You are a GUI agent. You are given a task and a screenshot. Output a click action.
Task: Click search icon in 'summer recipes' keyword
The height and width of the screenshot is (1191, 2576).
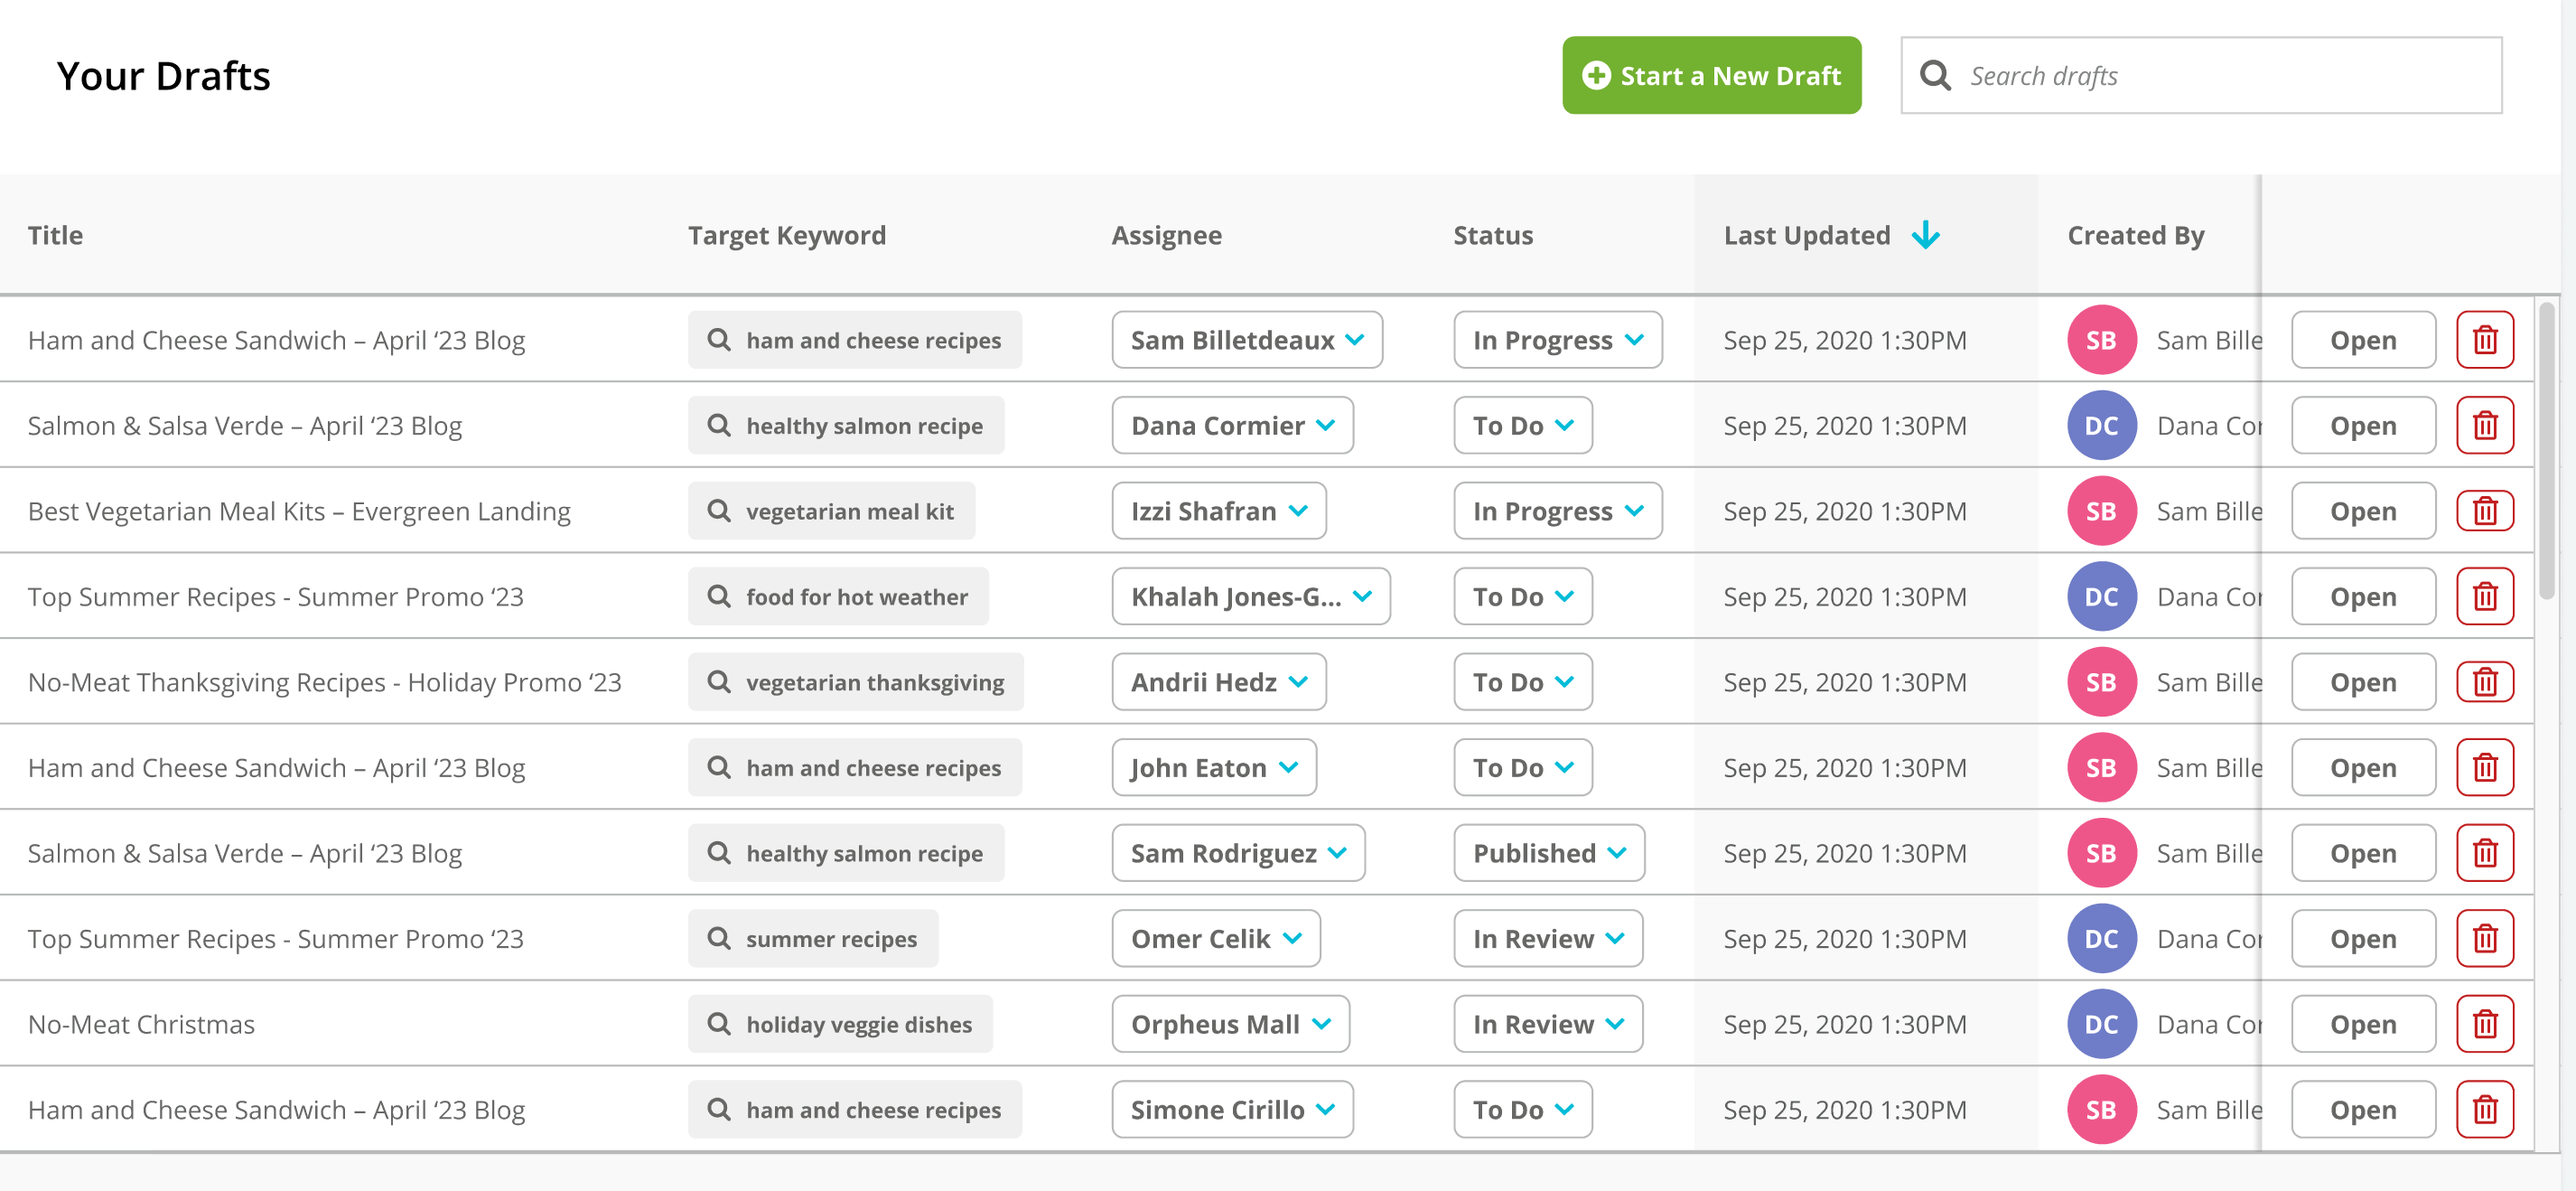718,939
